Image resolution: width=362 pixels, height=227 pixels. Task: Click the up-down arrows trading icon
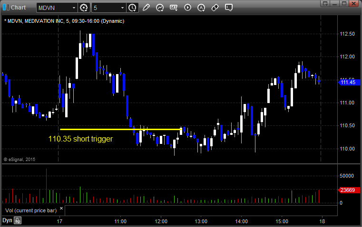(215, 8)
